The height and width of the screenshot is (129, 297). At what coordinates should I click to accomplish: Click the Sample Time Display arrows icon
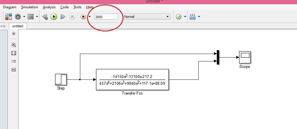(14, 61)
